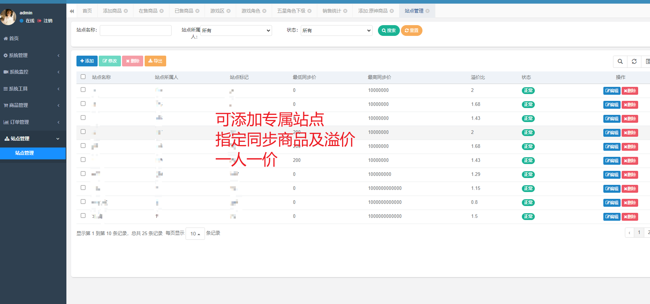The height and width of the screenshot is (304, 650).
Task: Toggle the select-all header checkbox
Action: click(83, 77)
